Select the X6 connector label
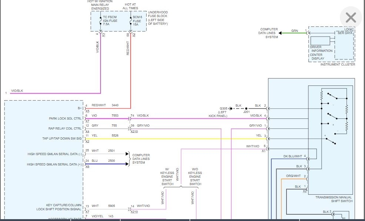 pyautogui.click(x=87, y=167)
